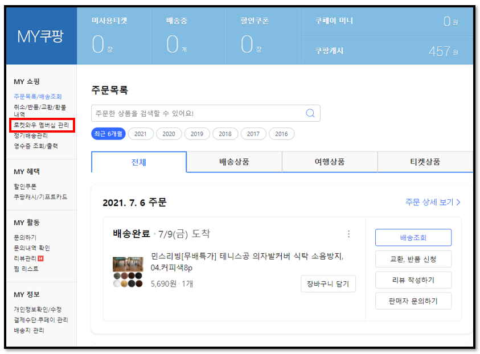Switch to the 티켓상품 tab

425,162
